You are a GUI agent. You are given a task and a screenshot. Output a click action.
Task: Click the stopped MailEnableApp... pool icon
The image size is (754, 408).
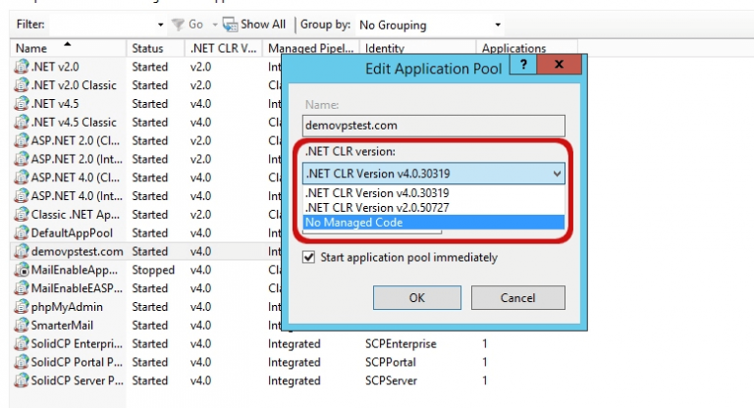[x=22, y=270]
